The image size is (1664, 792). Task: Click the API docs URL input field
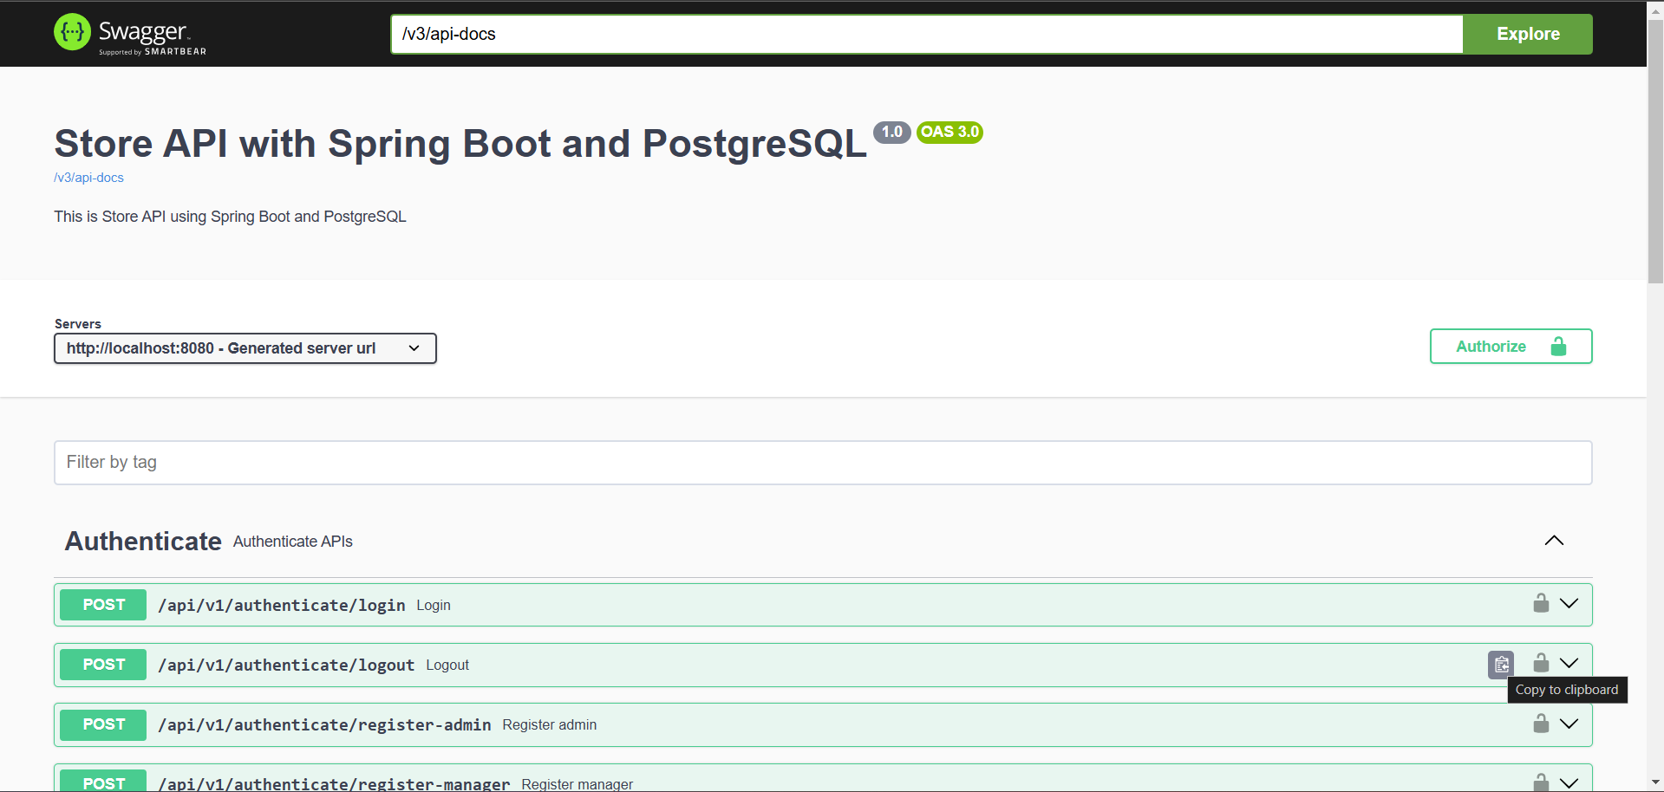pos(927,34)
